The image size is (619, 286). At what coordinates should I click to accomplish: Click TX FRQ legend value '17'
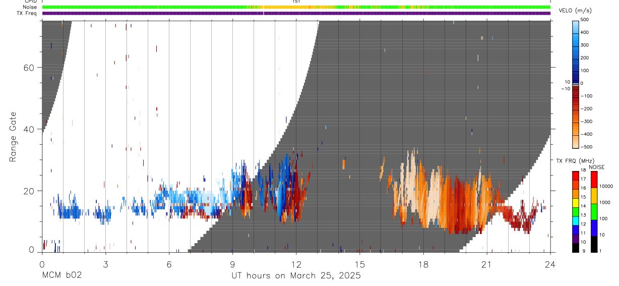pyautogui.click(x=583, y=179)
